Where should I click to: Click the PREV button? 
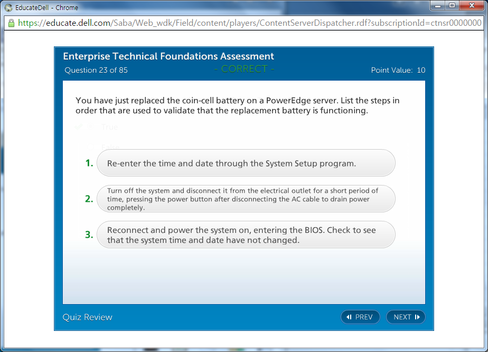[x=360, y=317]
